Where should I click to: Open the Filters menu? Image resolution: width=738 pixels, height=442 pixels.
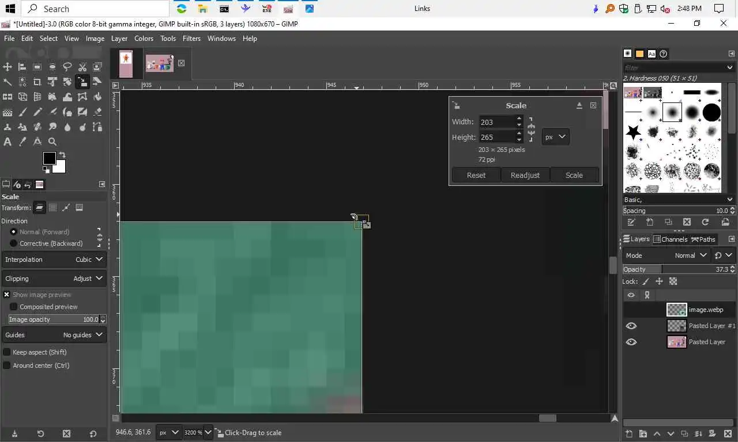click(x=191, y=39)
